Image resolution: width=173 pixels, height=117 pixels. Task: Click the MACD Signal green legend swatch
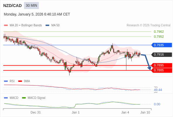point(24,98)
